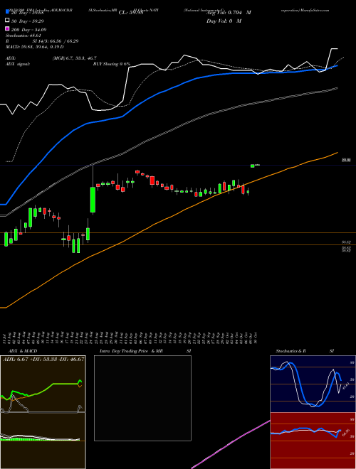Click the white 50 Day EMA legend swatch
Image resolution: width=356 pixels, height=469 pixels.
[7, 21]
